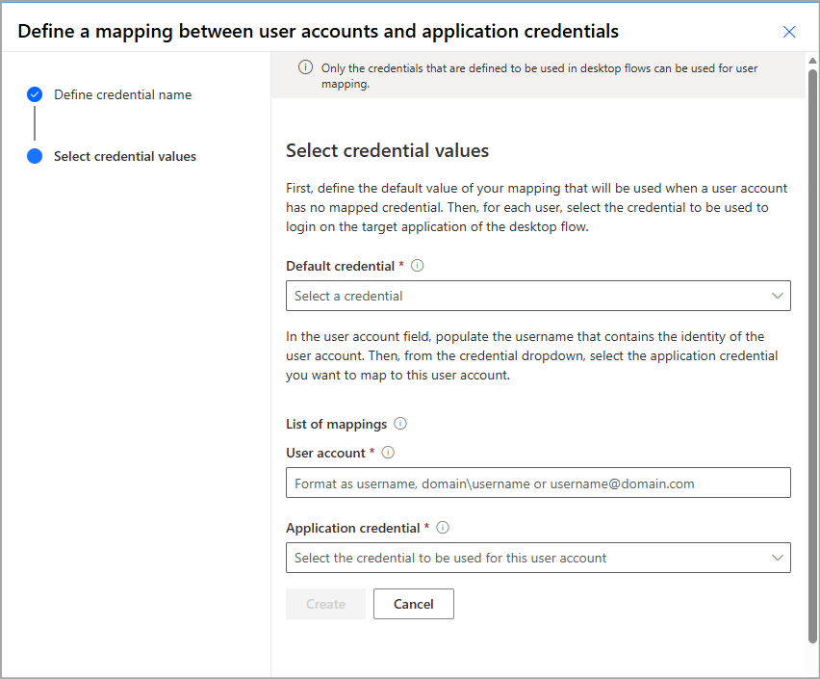Click the info icon beside User account
The width and height of the screenshot is (820, 679).
(x=388, y=453)
